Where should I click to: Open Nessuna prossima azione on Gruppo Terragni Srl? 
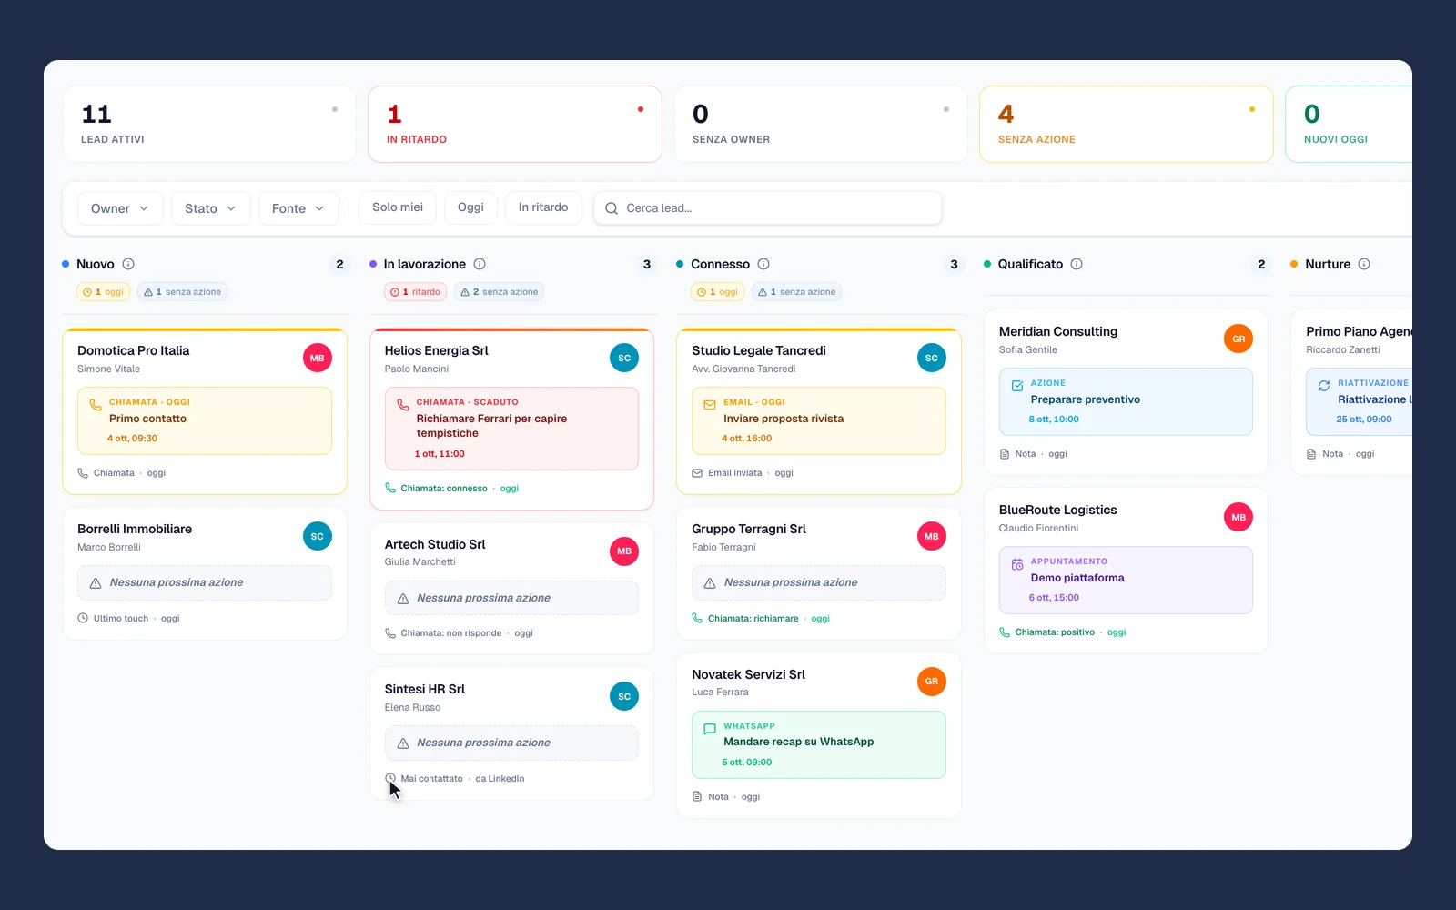[x=819, y=583]
